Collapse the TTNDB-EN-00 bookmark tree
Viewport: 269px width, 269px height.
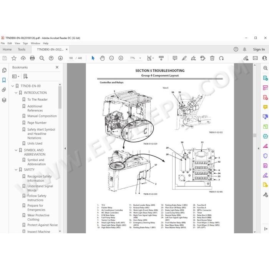[13, 86]
